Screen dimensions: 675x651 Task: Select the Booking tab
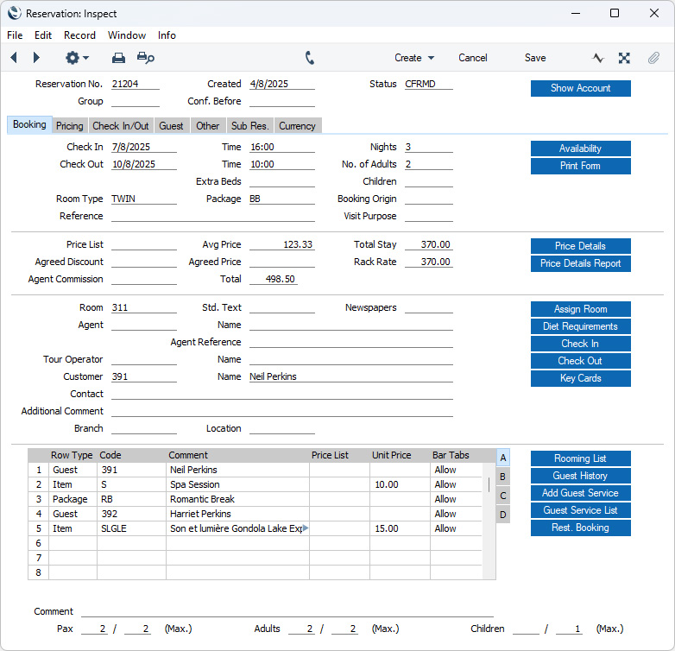pos(29,124)
